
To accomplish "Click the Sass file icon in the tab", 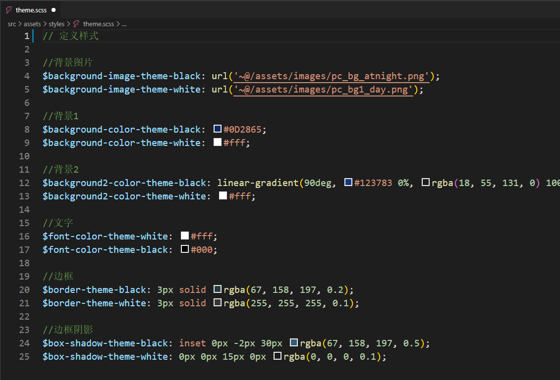I will pos(9,10).
